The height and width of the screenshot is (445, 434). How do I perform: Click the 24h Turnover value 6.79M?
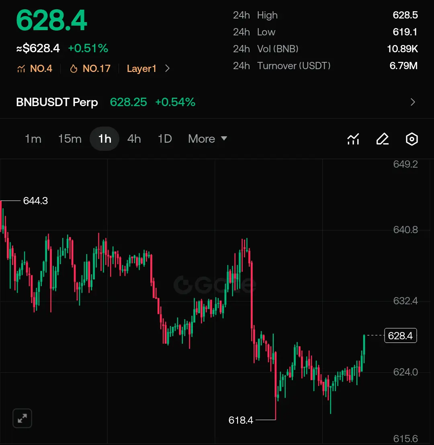403,66
